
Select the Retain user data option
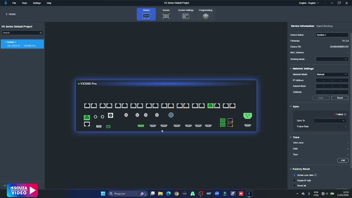[x=294, y=175]
